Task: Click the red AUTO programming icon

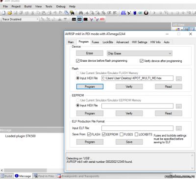Action: click(x=102, y=19)
